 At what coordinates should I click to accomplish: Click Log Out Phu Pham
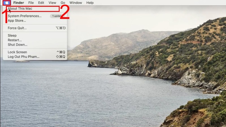click(x=23, y=57)
